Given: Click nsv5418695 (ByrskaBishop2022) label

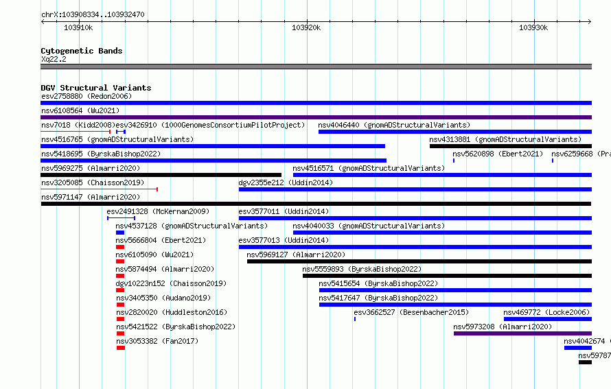Looking at the screenshot, I should click(x=101, y=154).
